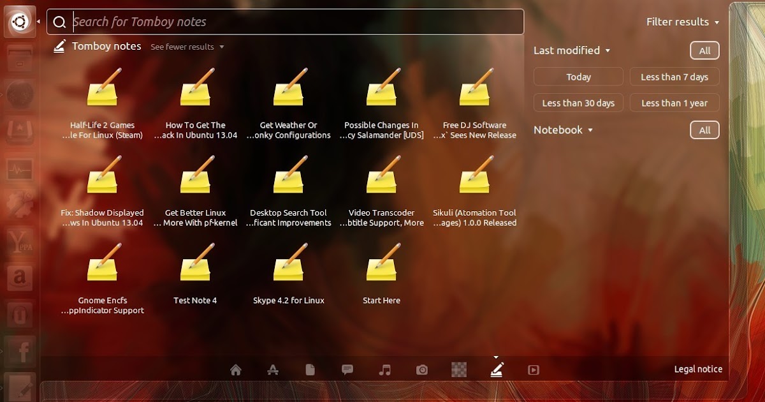Click the All button beside Notebook

pos(704,130)
